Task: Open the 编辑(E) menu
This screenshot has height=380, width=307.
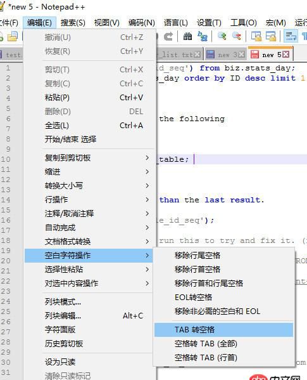Action: tap(40, 23)
